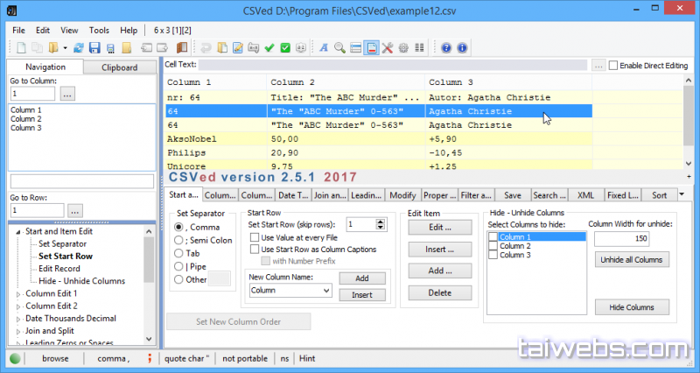This screenshot has height=373, width=700.
Task: Expand Date Thousands Decimal tree node
Action: pos(18,319)
